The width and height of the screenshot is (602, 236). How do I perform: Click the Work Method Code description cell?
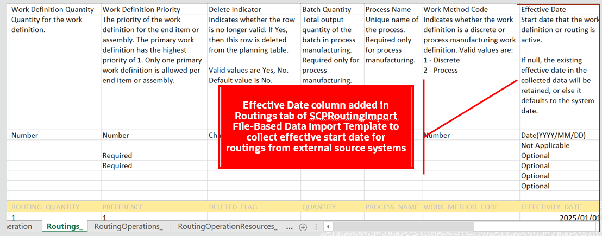coord(470,72)
